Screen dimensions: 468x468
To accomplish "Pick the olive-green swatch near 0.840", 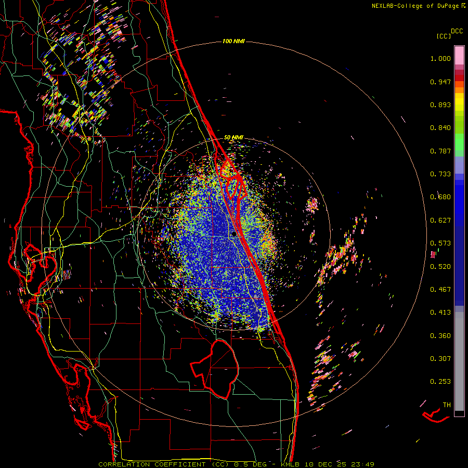I will pyautogui.click(x=459, y=125).
